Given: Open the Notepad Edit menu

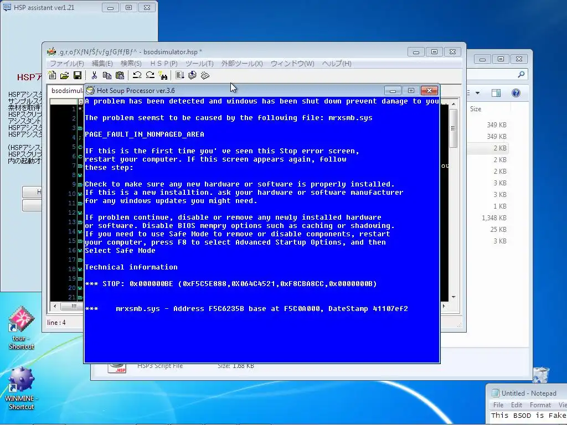Looking at the screenshot, I should point(516,405).
